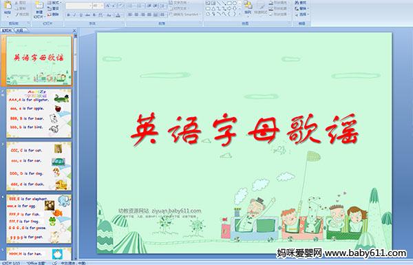This screenshot has width=413, height=265.
Task: Open character spacing (AV) options
Action: [100, 15]
